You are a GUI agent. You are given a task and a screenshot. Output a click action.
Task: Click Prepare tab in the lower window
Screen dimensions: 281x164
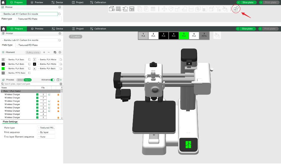[x=17, y=29]
